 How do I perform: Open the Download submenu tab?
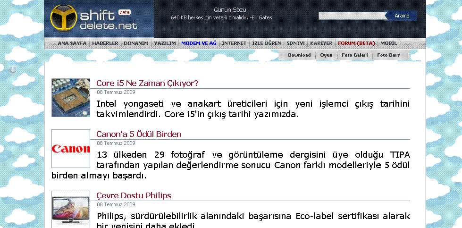click(299, 55)
